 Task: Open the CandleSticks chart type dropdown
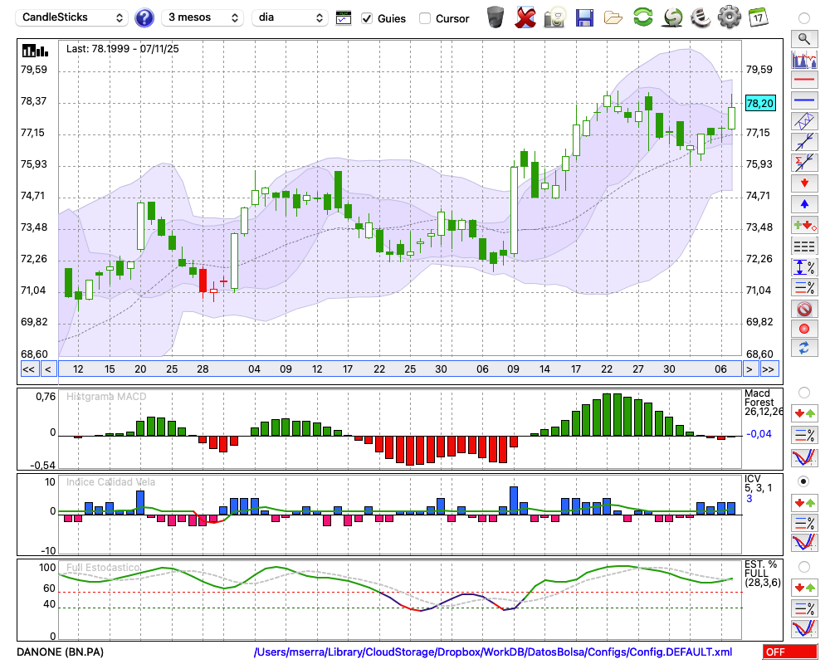pos(73,17)
